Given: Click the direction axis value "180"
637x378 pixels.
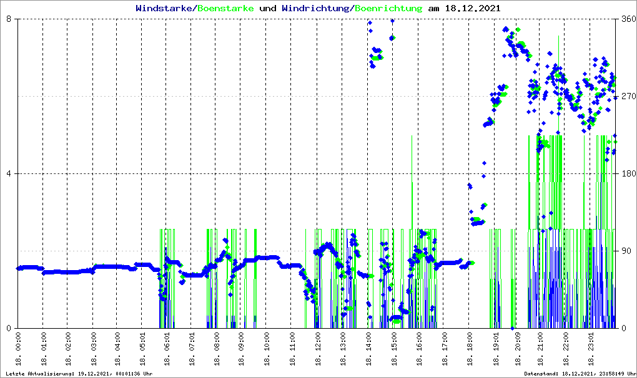Looking at the screenshot, I should 628,173.
